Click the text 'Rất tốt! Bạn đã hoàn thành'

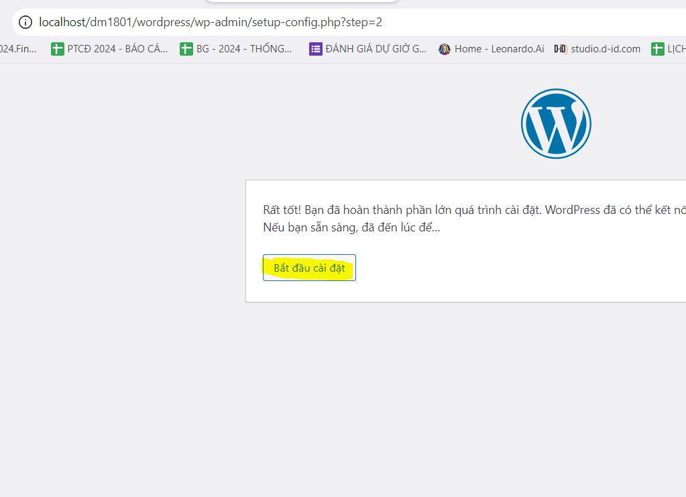(333, 210)
